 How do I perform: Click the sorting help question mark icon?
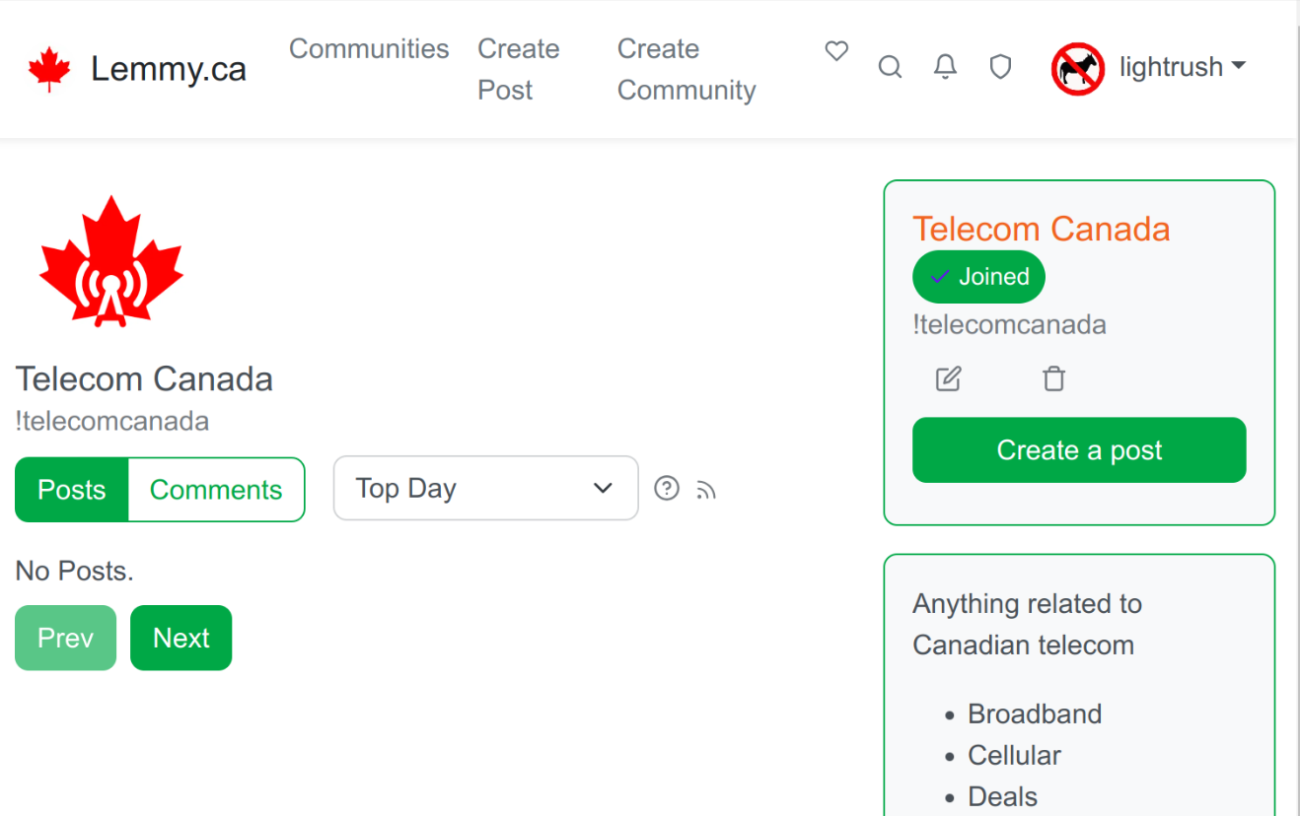(667, 488)
